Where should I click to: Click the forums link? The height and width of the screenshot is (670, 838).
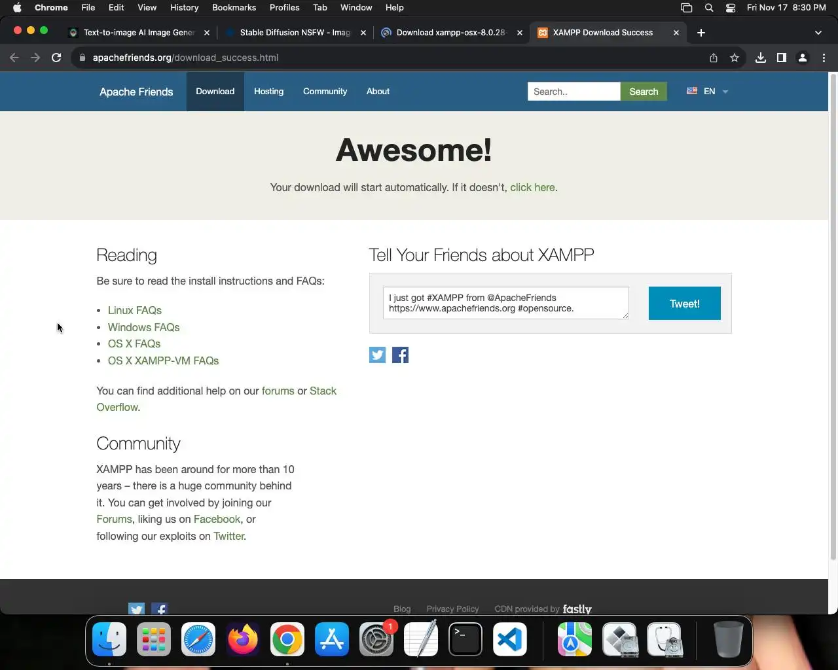tap(278, 391)
